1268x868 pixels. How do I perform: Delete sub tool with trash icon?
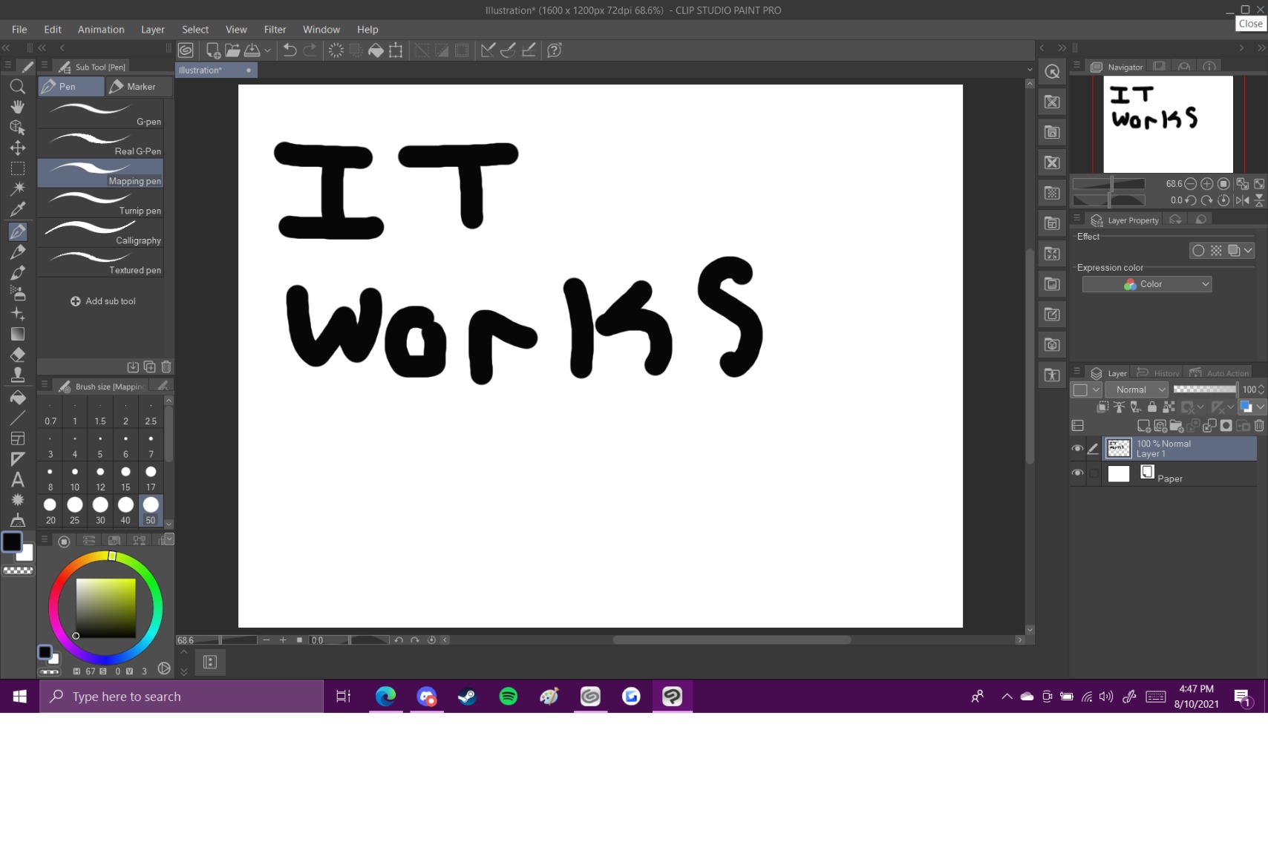coord(166,366)
